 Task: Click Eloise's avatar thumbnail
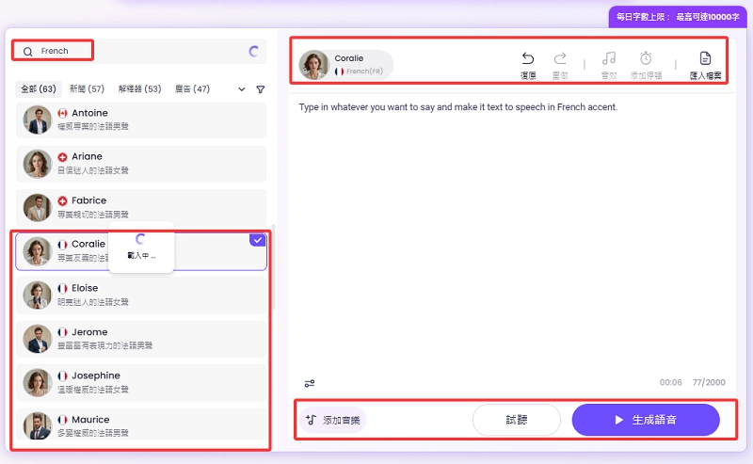pyautogui.click(x=38, y=296)
